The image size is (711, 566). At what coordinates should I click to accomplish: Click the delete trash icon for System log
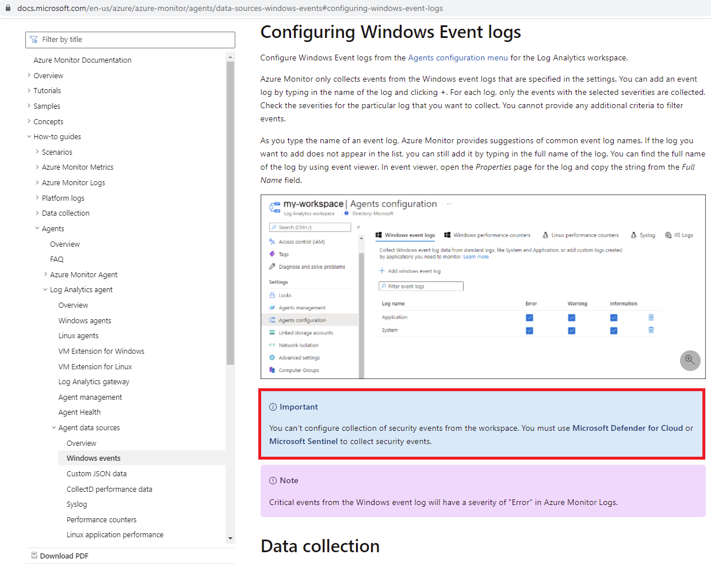(651, 330)
